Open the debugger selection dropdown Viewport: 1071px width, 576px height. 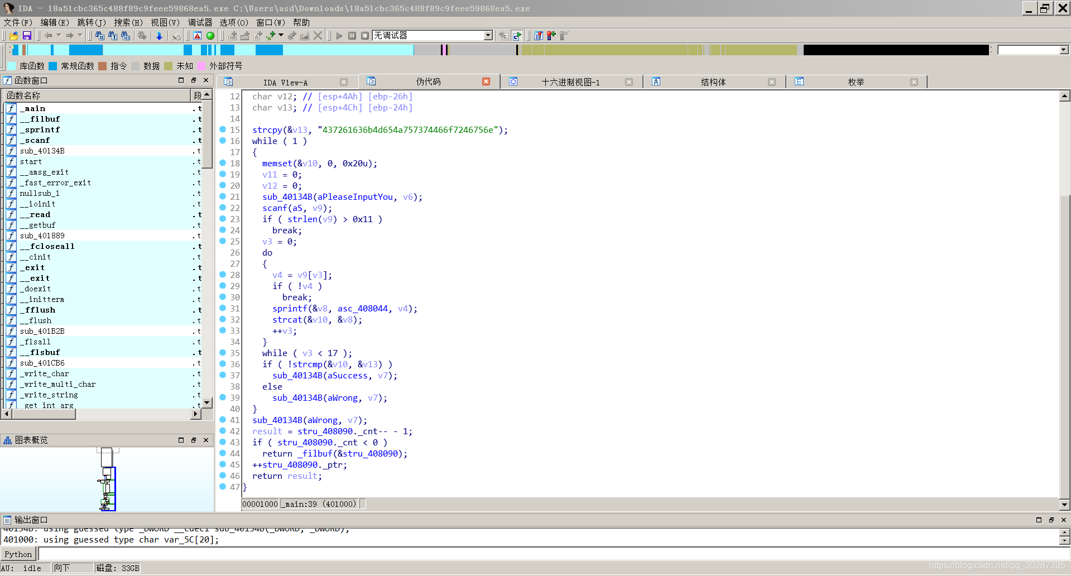(488, 36)
